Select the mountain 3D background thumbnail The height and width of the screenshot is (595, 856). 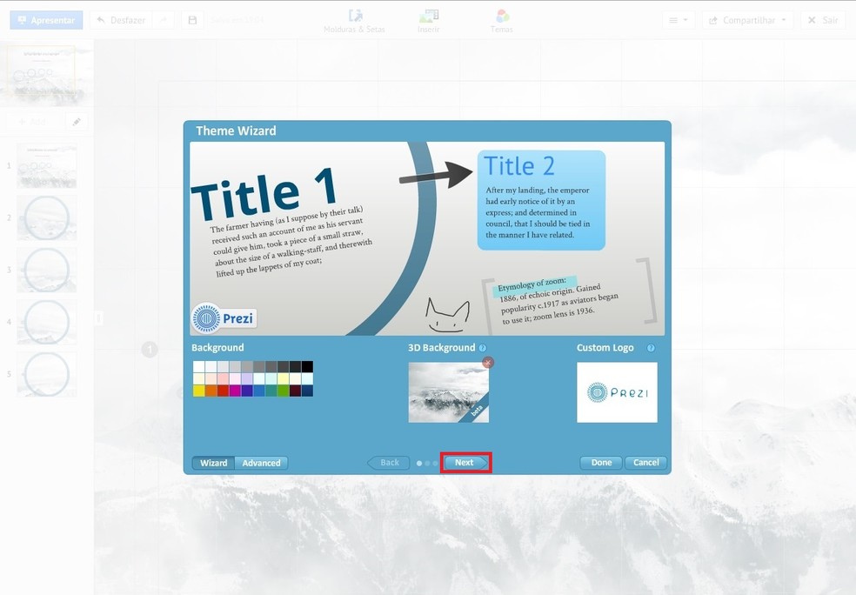pyautogui.click(x=448, y=392)
